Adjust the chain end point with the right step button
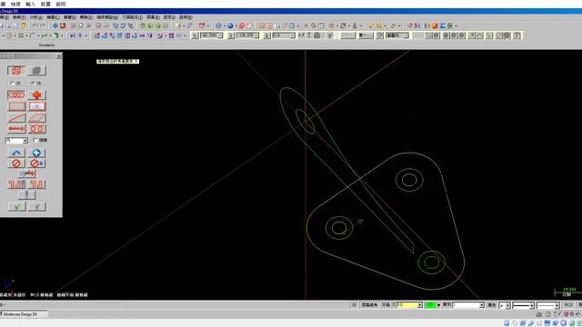Screen dimensions: 582x327 (36, 184)
